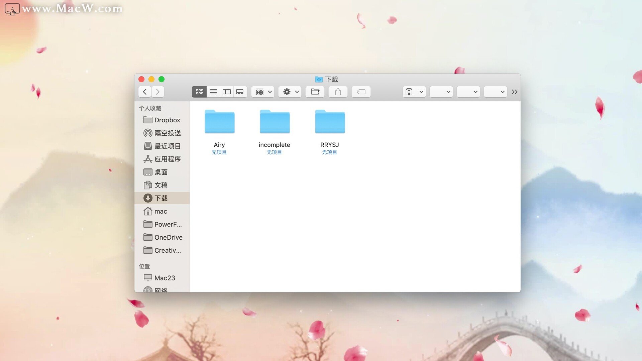Navigate forward using the forward arrow
This screenshot has width=642, height=361.
158,91
